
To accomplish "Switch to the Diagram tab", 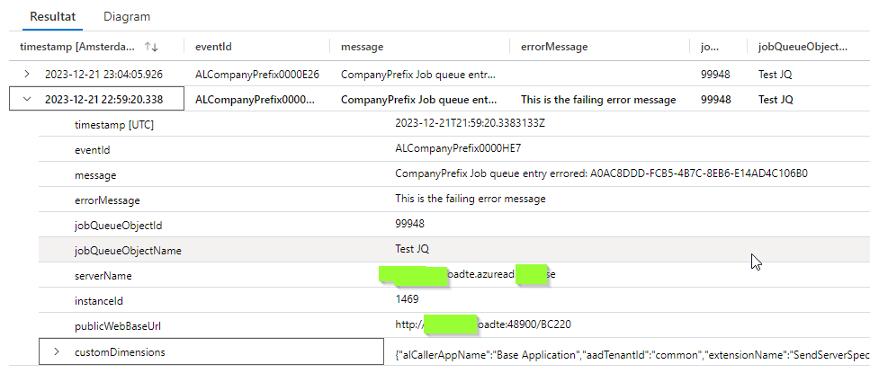I will tap(127, 16).
